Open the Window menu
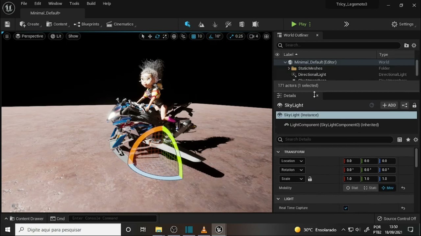Viewport: 421px width, 236px height. tap(55, 4)
